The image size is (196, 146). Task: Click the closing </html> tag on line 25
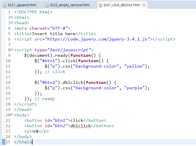23,142
